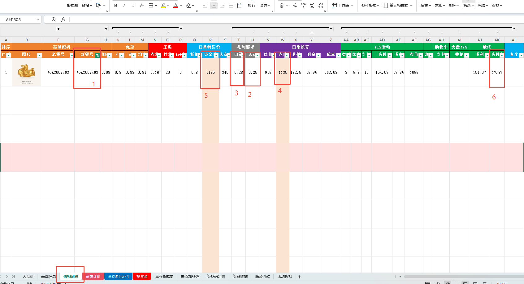Collapse the column group ending at column P
The image size is (524, 284).
click(x=181, y=29)
